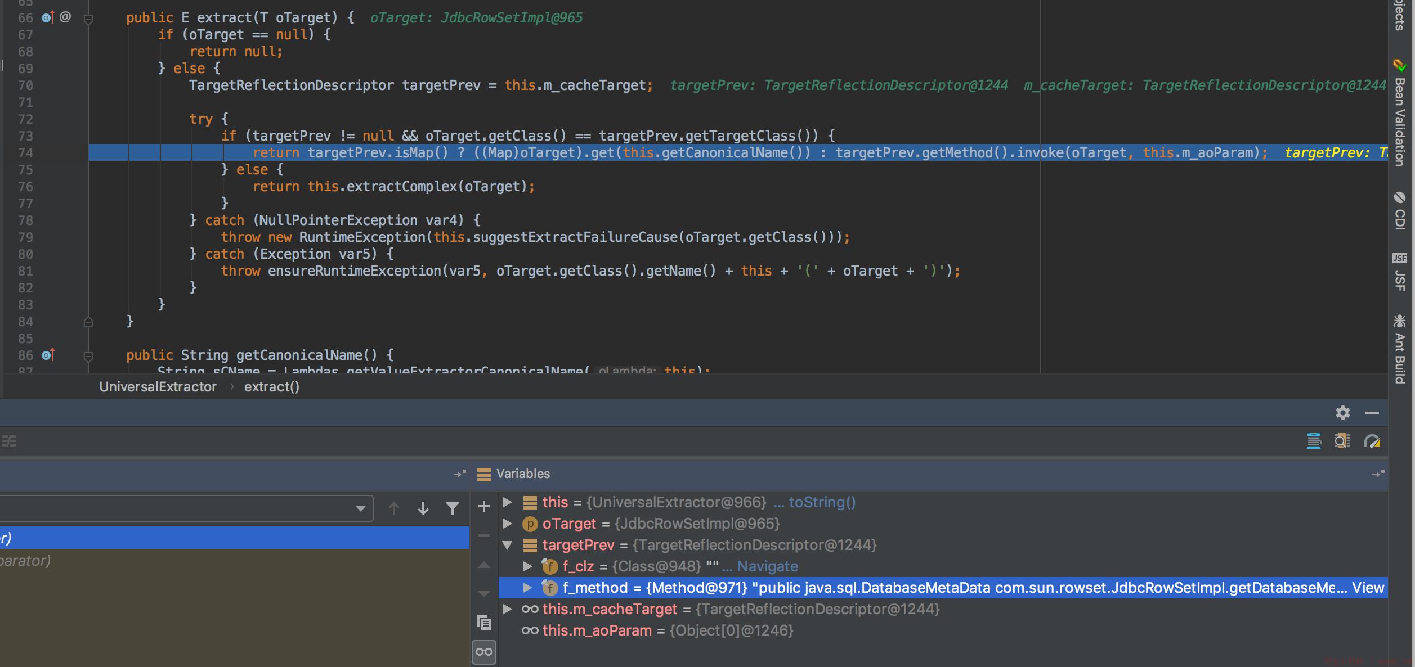Click the override marker on line 66
The height and width of the screenshot is (667, 1415).
[48, 17]
